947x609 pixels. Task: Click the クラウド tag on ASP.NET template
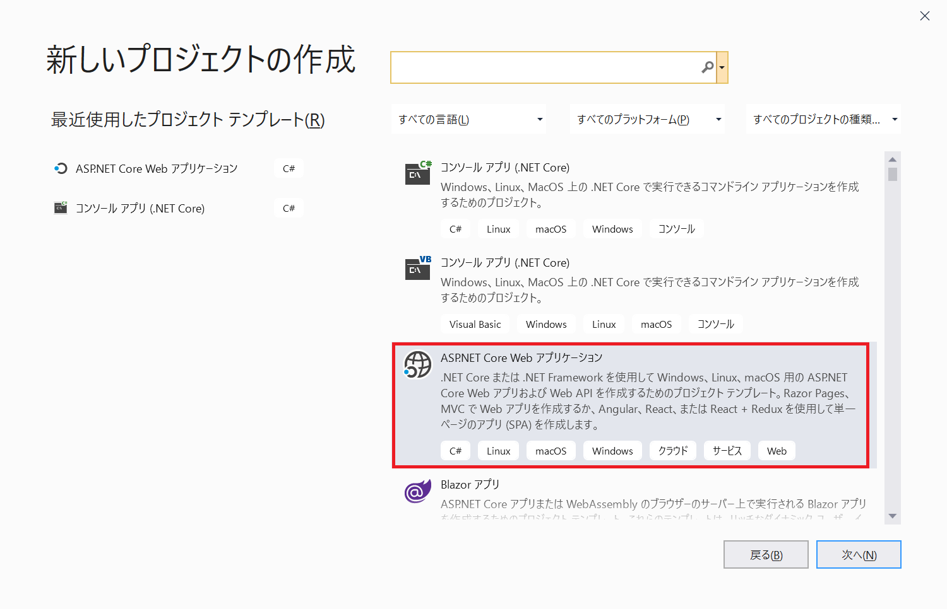point(673,451)
